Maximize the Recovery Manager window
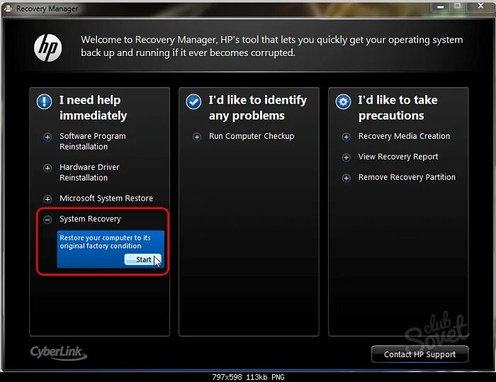 click(x=458, y=6)
